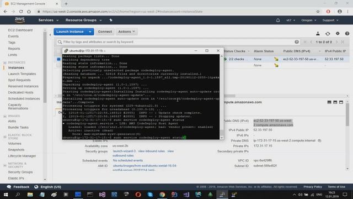
Task: Open the AWS home logo
Action: pos(20,20)
